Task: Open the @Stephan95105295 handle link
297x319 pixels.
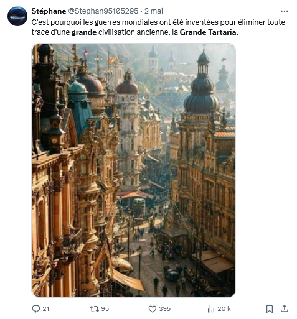Action: (x=103, y=11)
